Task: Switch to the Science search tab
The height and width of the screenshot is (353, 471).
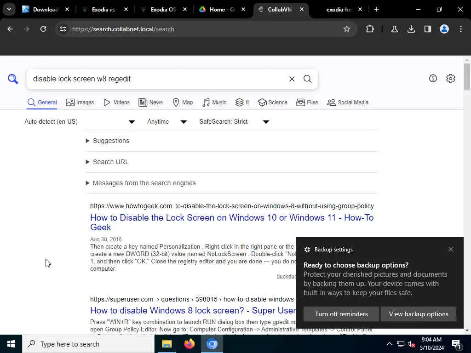Action: (x=272, y=102)
